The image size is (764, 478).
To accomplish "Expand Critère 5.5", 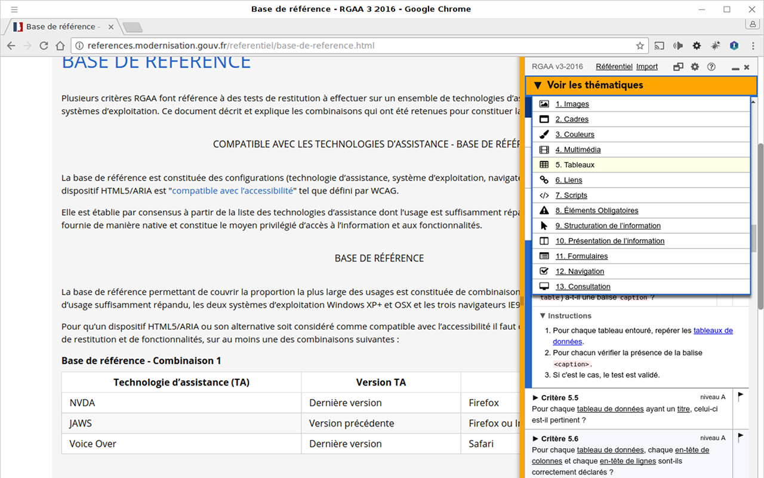I will point(554,397).
